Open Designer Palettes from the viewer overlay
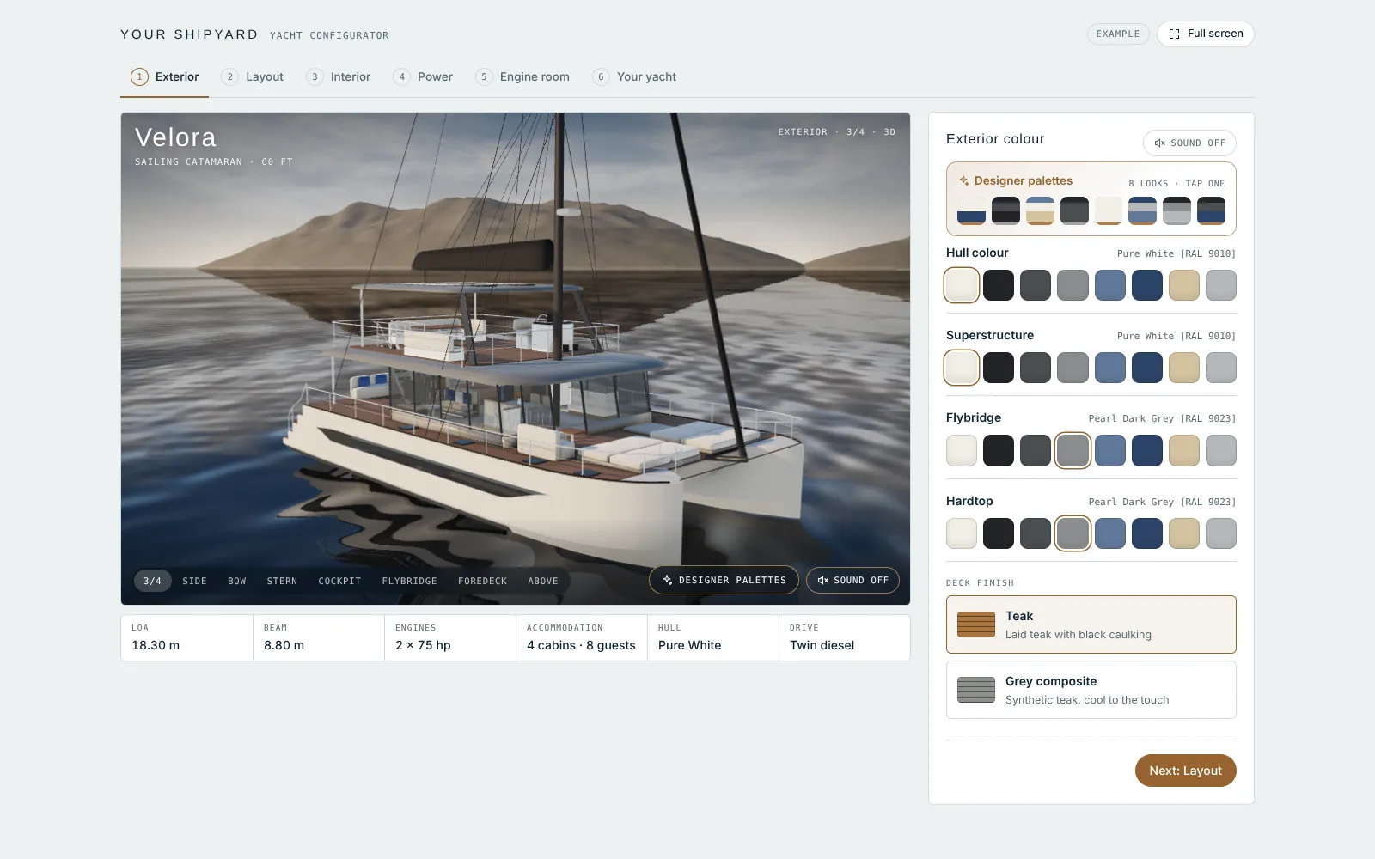 tap(724, 581)
